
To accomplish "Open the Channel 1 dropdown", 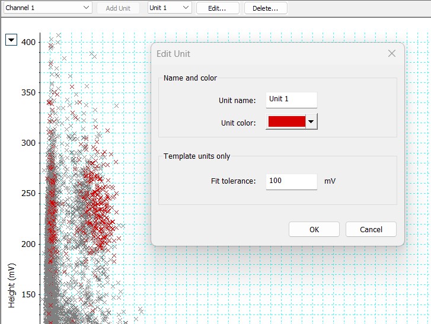I will (47, 8).
